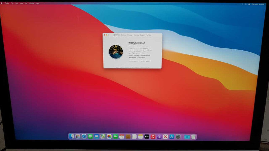Image resolution: width=269 pixels, height=151 pixels.
Task: Open Downloads folder in the dock
Action: point(187,137)
